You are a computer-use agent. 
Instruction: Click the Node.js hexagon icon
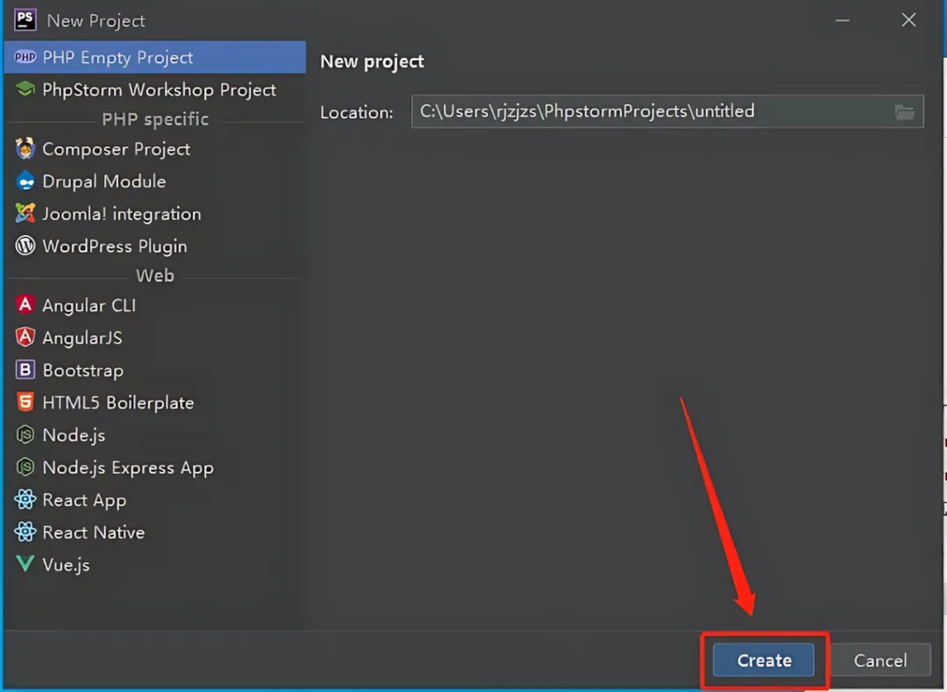click(25, 435)
